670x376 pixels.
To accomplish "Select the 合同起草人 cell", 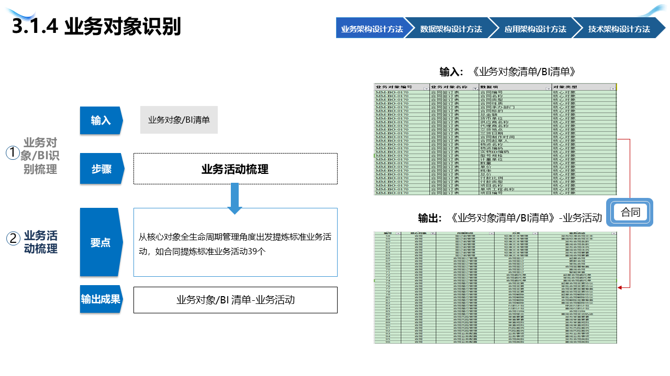I will (x=516, y=140).
